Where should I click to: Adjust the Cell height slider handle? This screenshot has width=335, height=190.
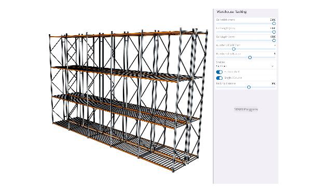point(274,32)
